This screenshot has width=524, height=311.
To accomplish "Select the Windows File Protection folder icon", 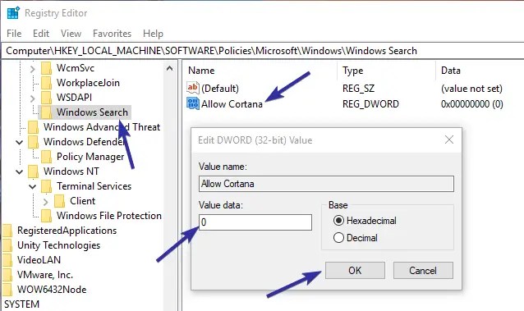I will 47,216.
